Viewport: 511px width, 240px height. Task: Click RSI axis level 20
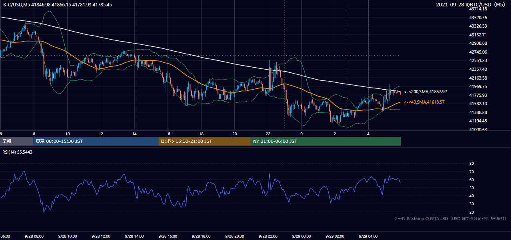471,212
